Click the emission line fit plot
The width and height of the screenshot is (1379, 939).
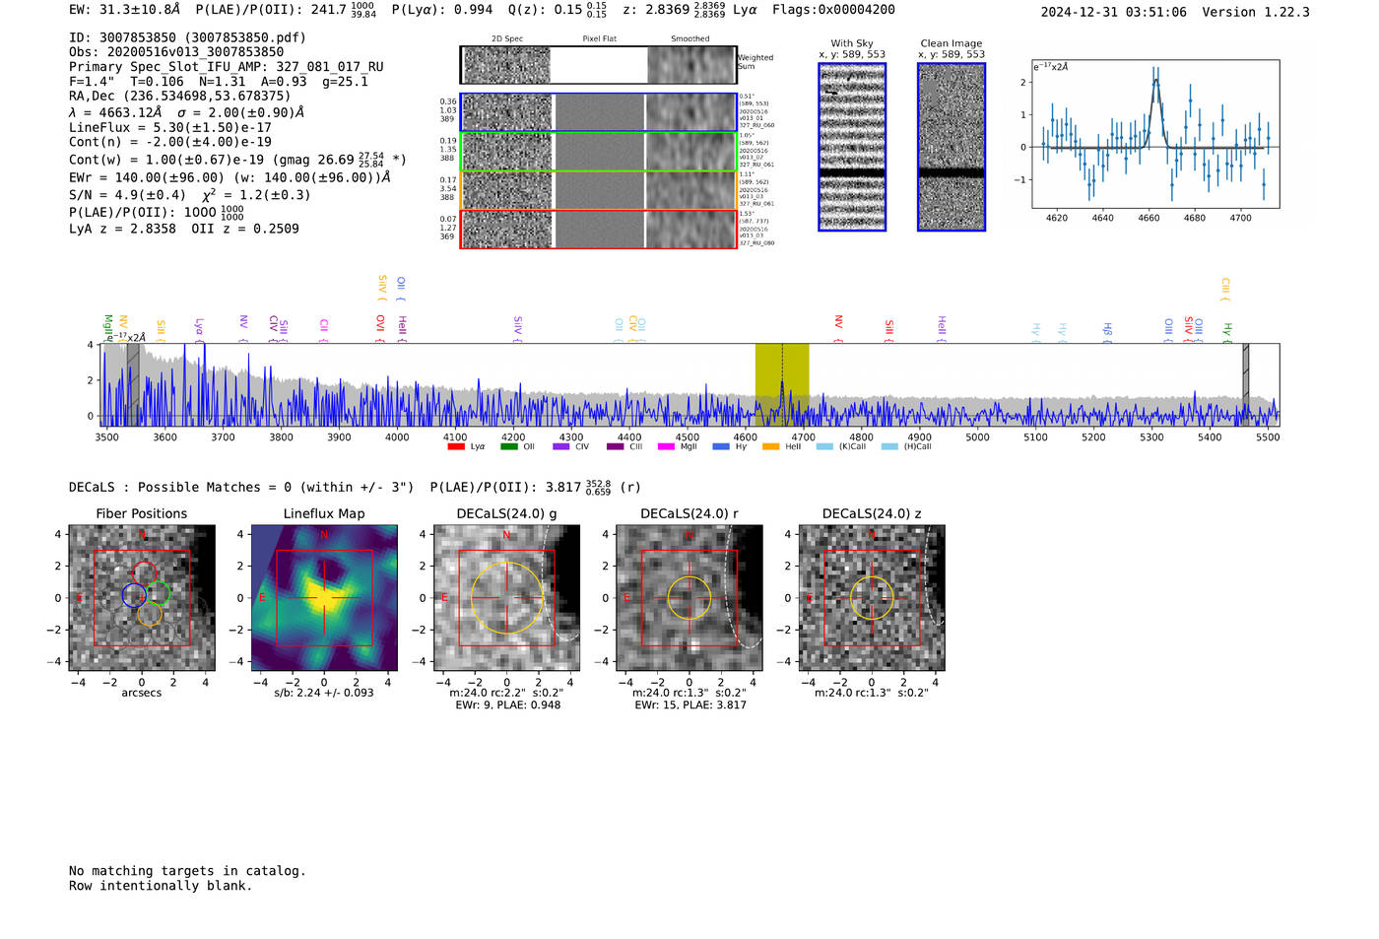tap(1155, 134)
